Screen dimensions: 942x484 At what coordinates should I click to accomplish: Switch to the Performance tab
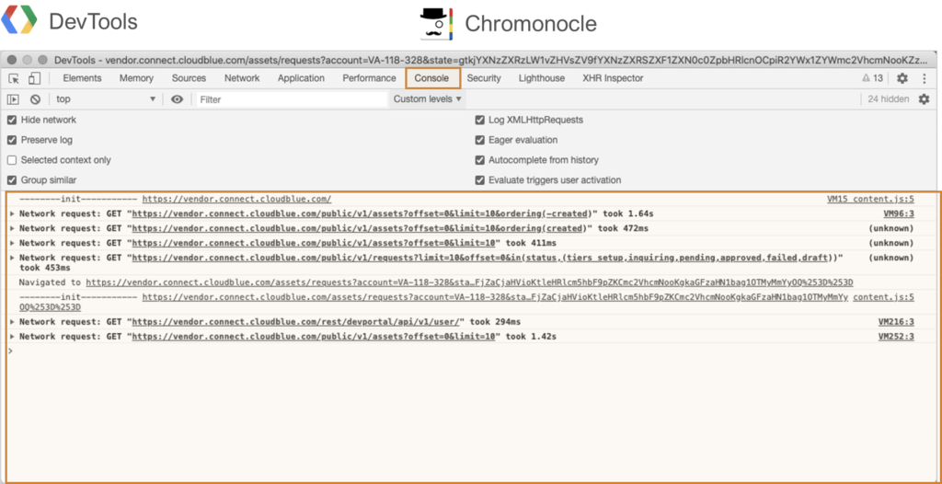(x=370, y=78)
